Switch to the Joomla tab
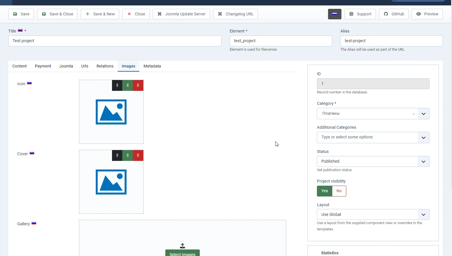The height and width of the screenshot is (256, 452). (66, 66)
